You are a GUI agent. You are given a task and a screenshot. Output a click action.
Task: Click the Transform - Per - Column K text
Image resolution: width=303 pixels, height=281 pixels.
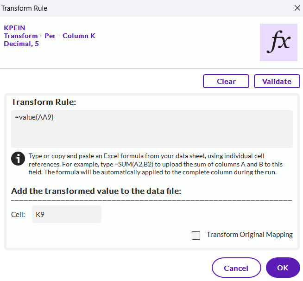(x=50, y=36)
